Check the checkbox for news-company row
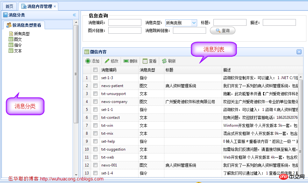This screenshot has height=183, width=308. 95,101
